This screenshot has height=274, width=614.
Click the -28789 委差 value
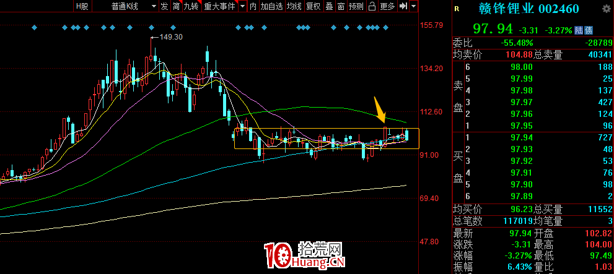[599, 43]
